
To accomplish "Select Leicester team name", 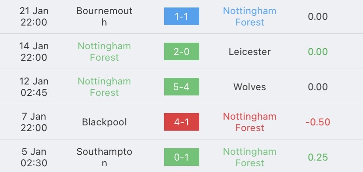I will [x=250, y=51].
